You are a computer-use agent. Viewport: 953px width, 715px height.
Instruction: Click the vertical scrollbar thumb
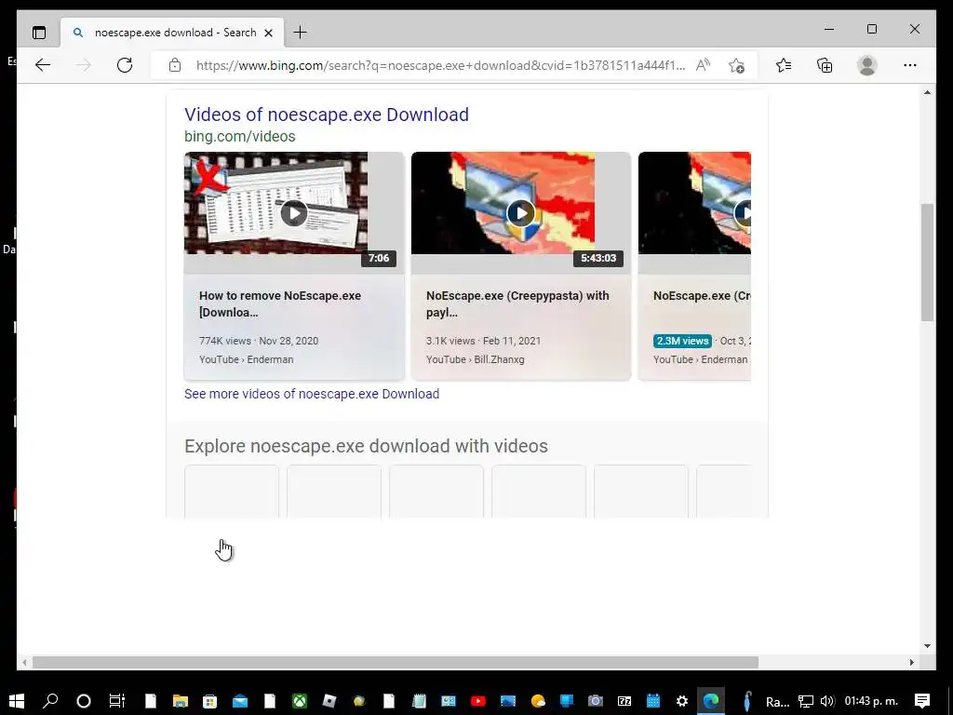[x=927, y=262]
